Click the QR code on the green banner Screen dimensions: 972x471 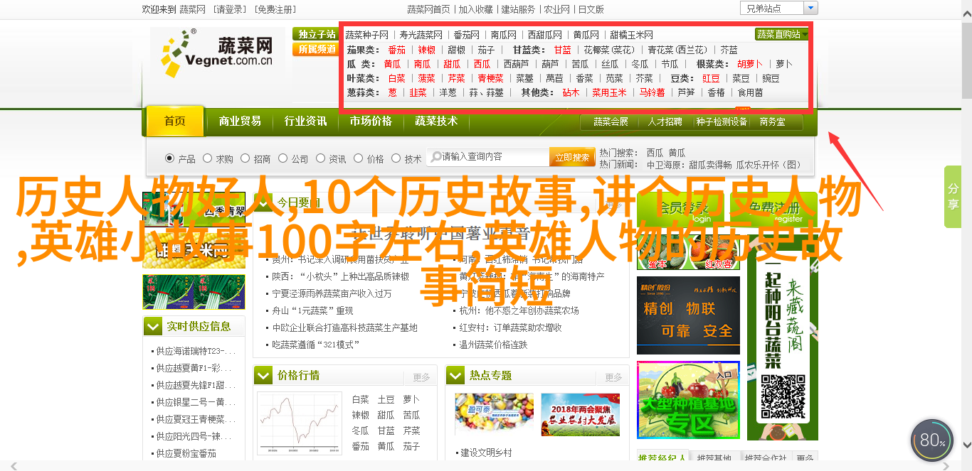coord(783,396)
